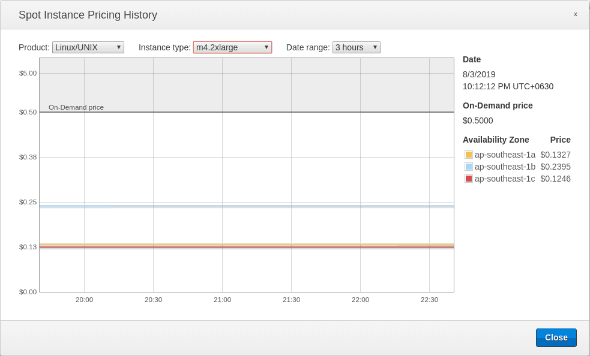Image resolution: width=590 pixels, height=356 pixels.
Task: Click the On-Demand price label in chart
Action: click(76, 107)
